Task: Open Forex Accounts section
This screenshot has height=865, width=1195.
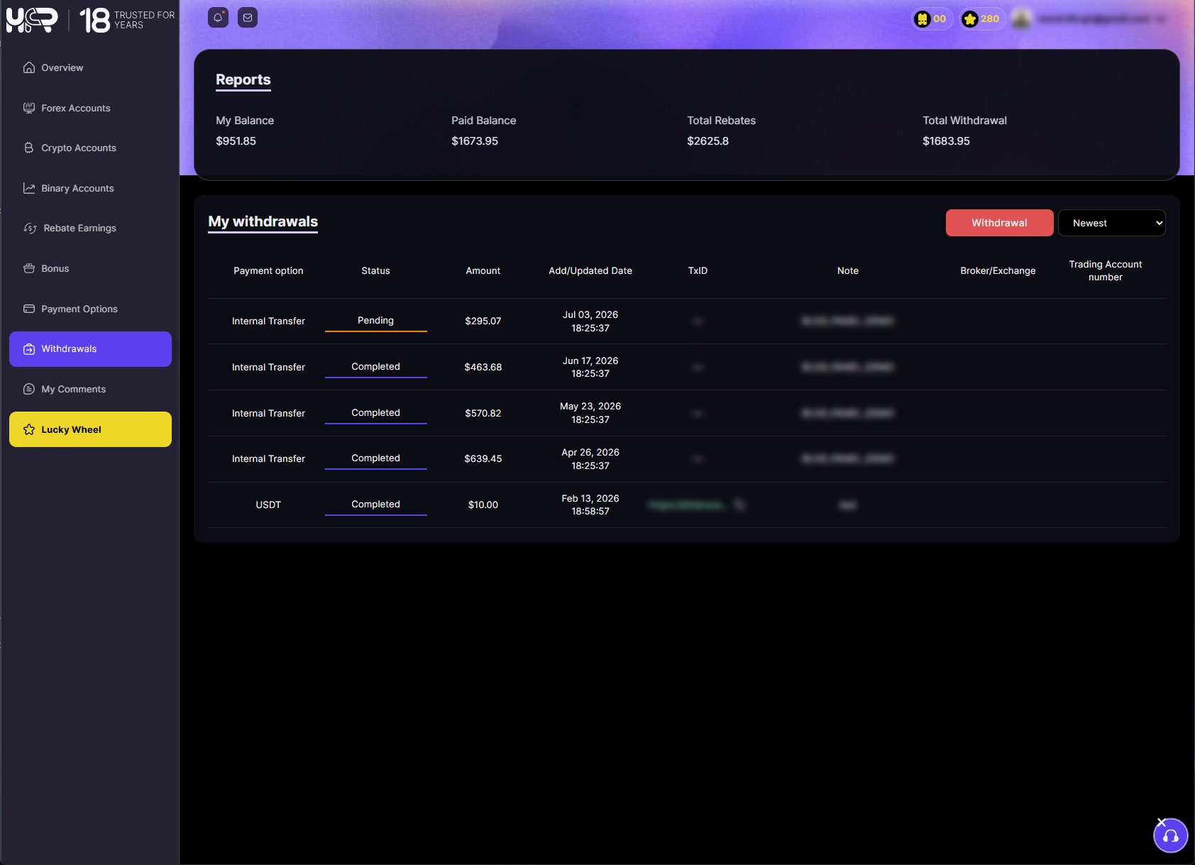Action: (90, 108)
